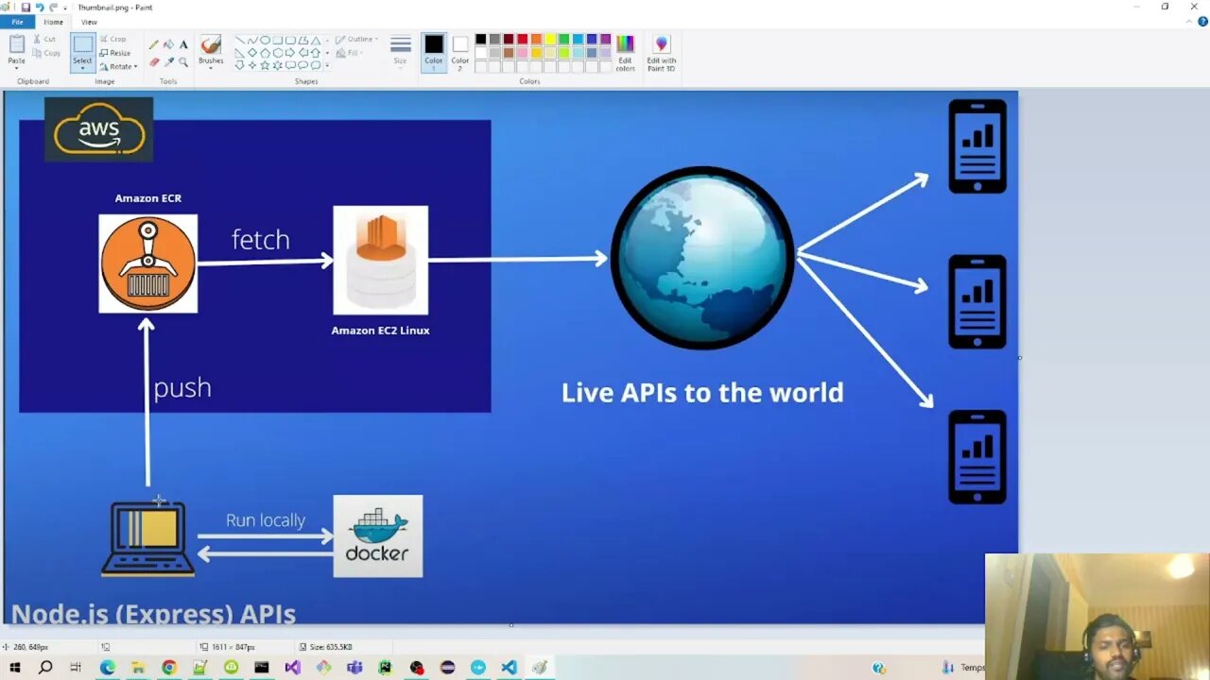Pick the yellow color swatch
1210x680 pixels.
click(x=550, y=39)
